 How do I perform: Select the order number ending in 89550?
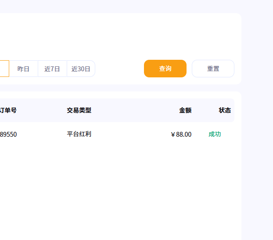tap(8, 135)
